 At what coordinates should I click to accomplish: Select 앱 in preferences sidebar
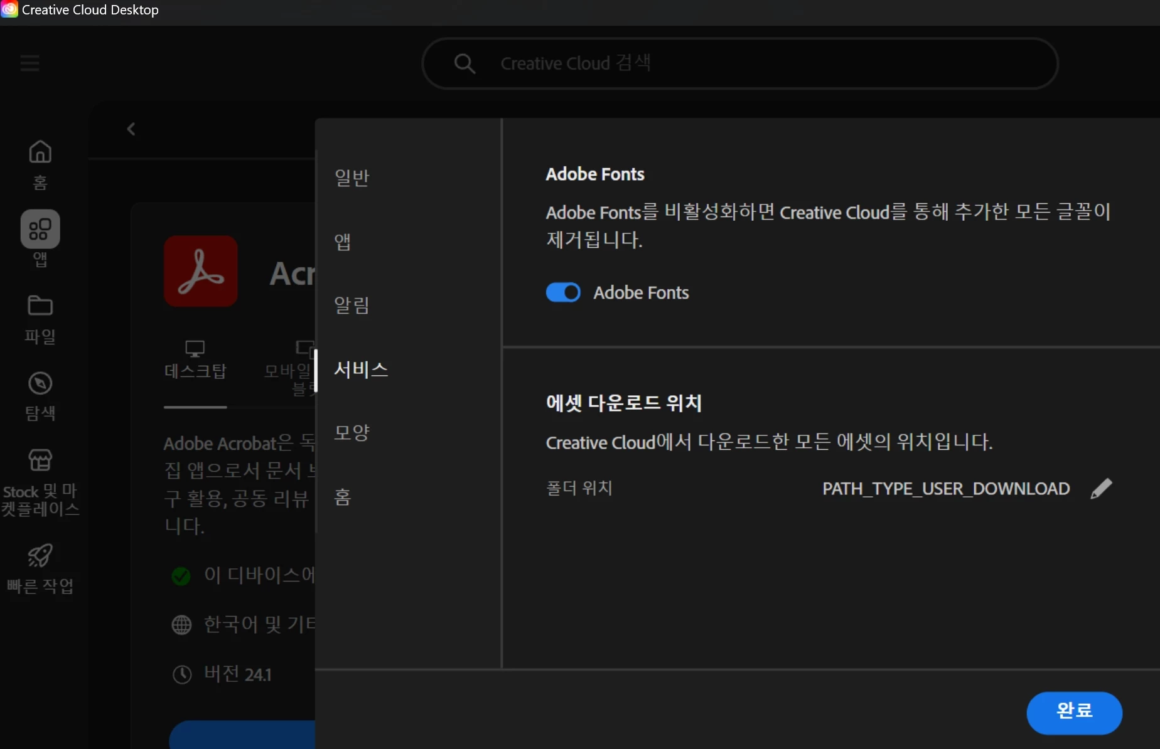pyautogui.click(x=343, y=241)
